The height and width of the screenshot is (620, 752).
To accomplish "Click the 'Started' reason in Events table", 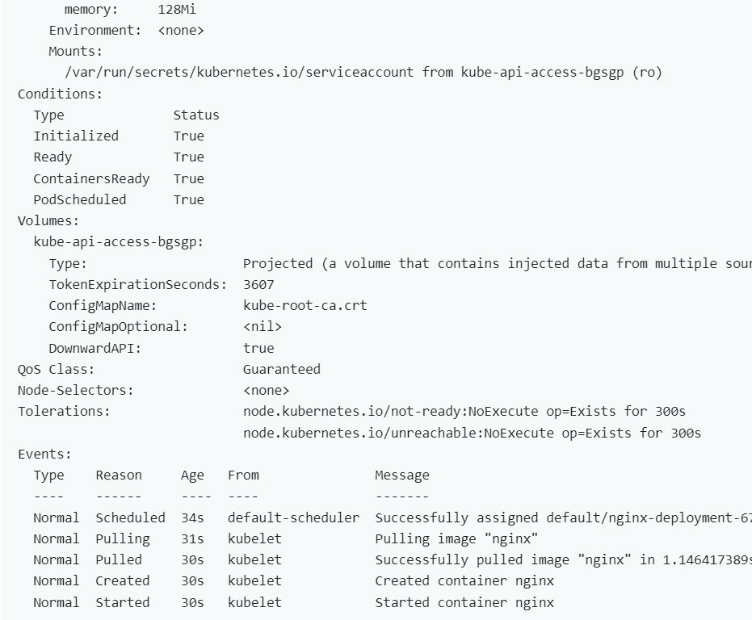I will 122,602.
